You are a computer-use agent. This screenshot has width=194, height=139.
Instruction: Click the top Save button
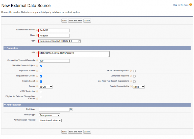[64, 21]
